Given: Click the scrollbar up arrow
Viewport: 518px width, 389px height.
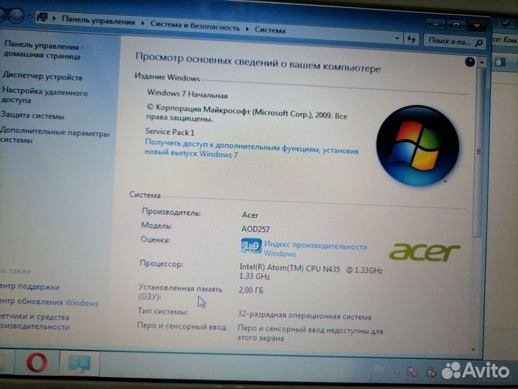Looking at the screenshot, I should pos(481,63).
